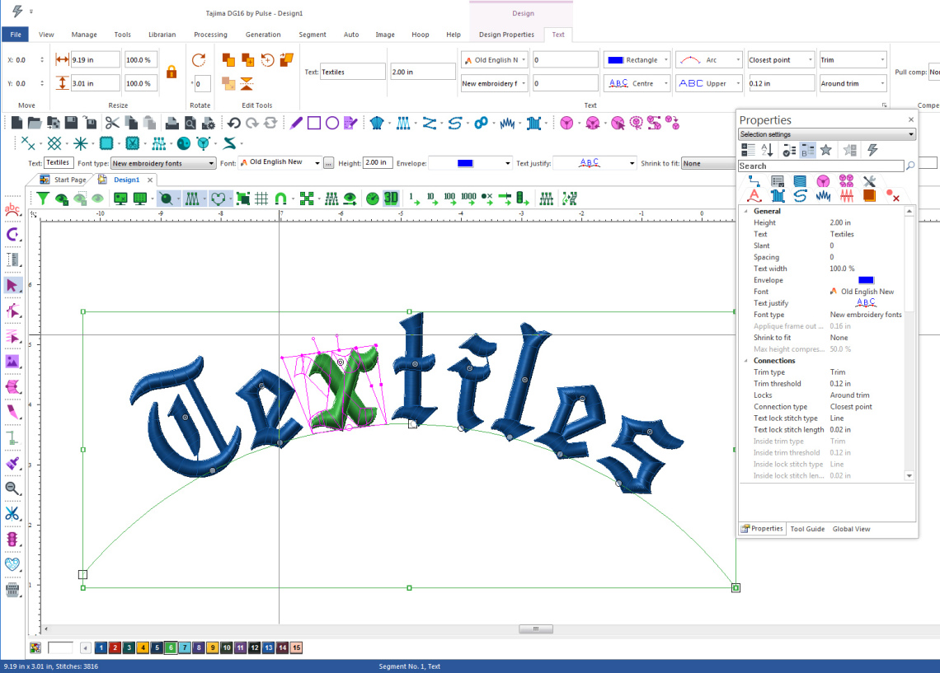Select the green filter funnel icon
This screenshot has width=940, height=673.
pos(42,199)
